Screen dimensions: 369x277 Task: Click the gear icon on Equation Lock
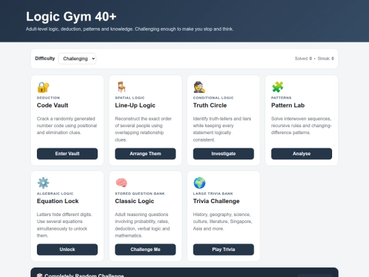click(43, 183)
